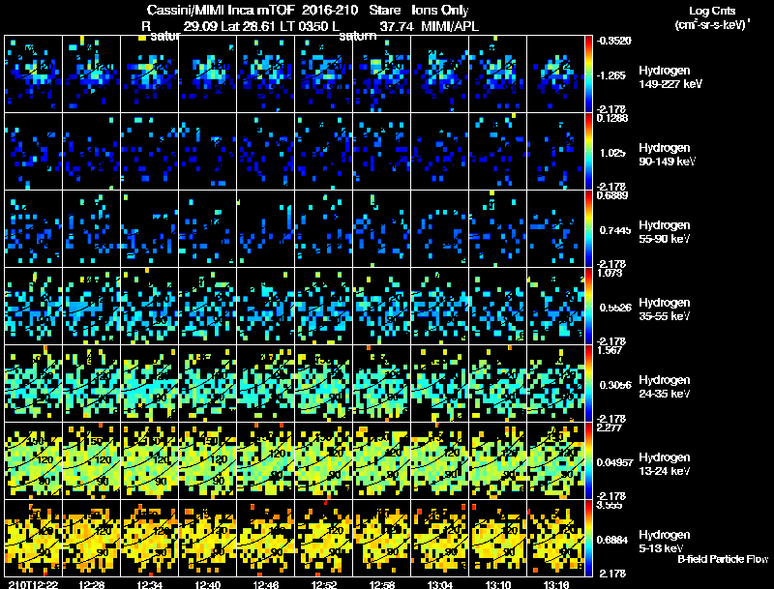Select the 5-13 keV panel at 12:58
This screenshot has width=774, height=589.
tap(381, 538)
